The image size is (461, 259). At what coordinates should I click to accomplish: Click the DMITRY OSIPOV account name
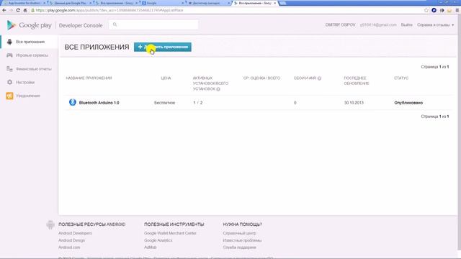pyautogui.click(x=340, y=25)
